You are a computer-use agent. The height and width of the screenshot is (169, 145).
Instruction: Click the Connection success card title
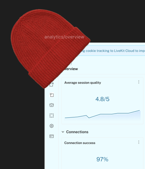tap(80, 143)
